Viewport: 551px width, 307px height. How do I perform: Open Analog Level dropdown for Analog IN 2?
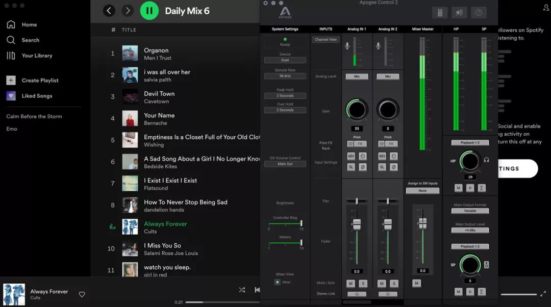pyautogui.click(x=388, y=76)
